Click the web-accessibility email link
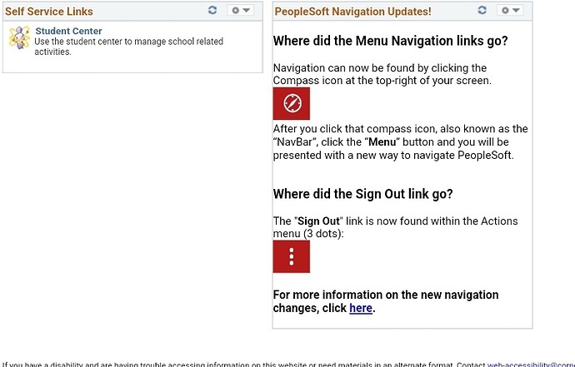575x367 pixels. (x=531, y=365)
